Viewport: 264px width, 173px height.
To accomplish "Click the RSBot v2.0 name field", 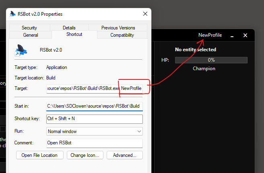I will (x=51, y=50).
